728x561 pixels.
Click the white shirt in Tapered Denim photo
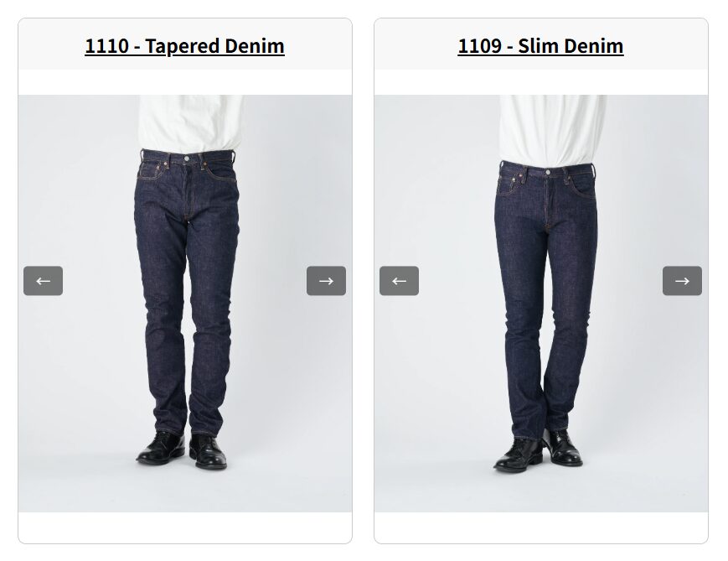(190, 123)
